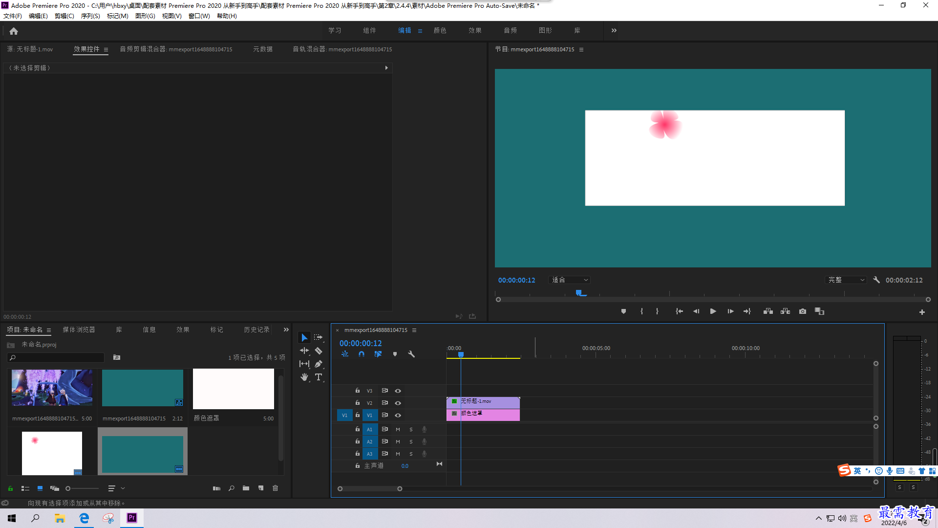
Task: Toggle V3 track output eye
Action: (x=398, y=391)
